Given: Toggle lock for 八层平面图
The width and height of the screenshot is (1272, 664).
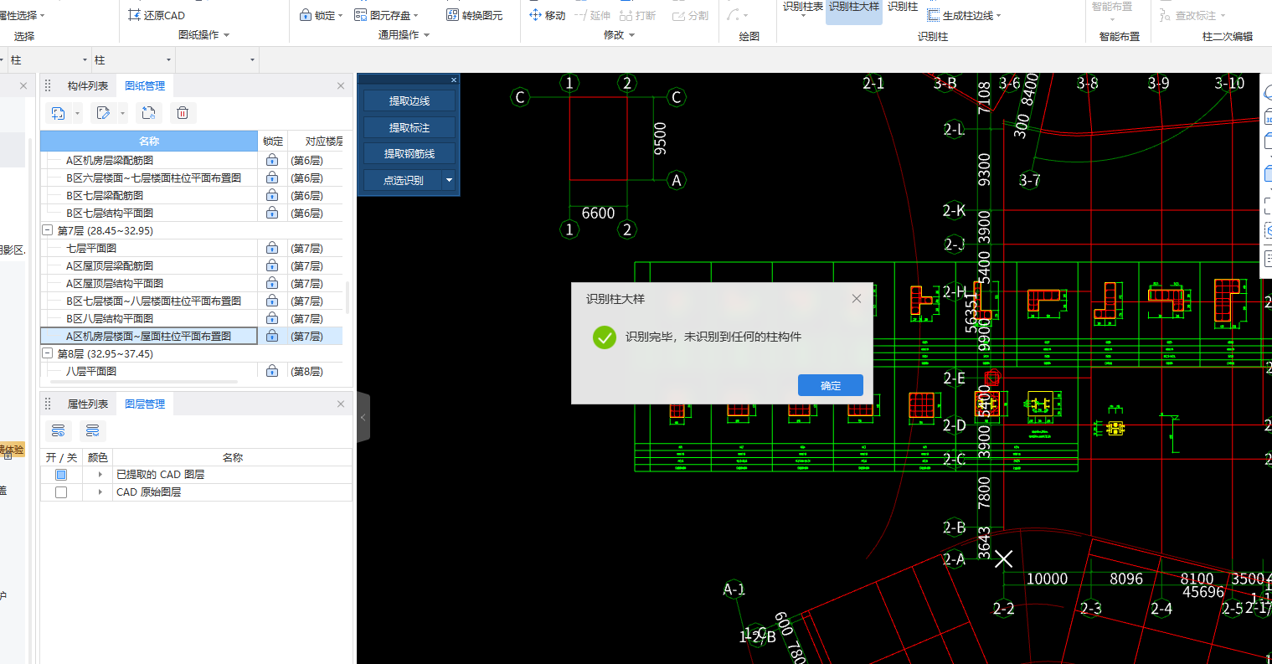Looking at the screenshot, I should click(272, 371).
